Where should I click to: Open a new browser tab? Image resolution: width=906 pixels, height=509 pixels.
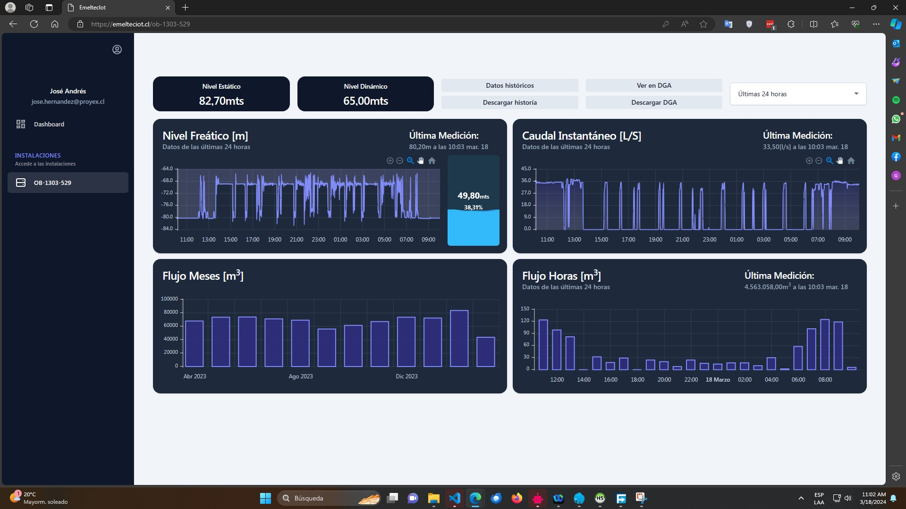point(185,8)
